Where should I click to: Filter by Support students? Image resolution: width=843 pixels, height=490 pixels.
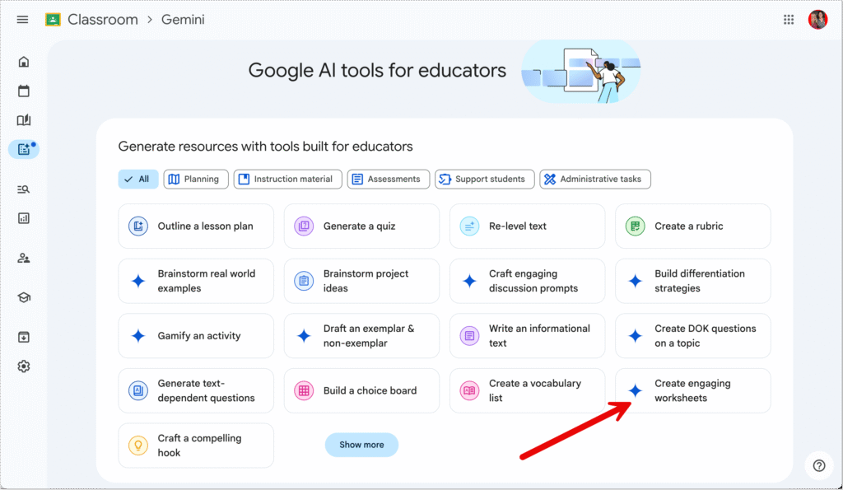tap(484, 179)
